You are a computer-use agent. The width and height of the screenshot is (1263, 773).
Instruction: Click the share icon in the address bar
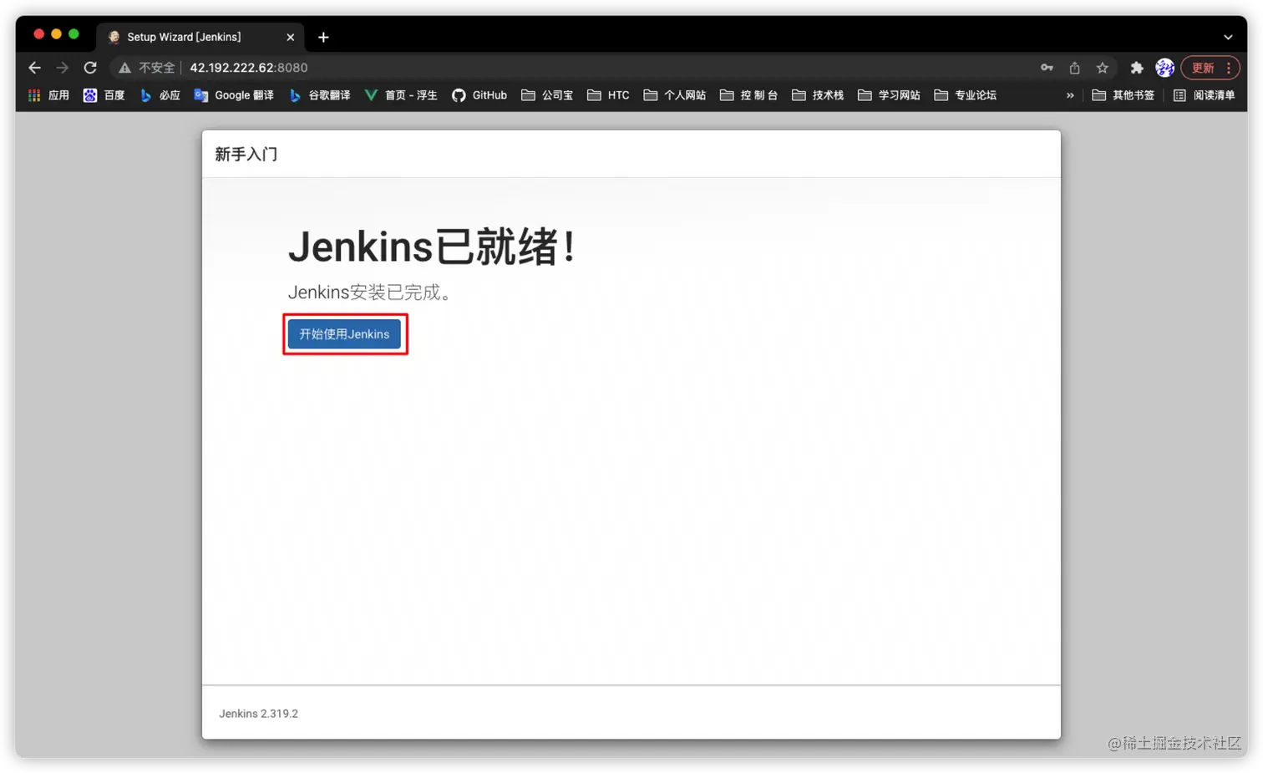tap(1074, 68)
